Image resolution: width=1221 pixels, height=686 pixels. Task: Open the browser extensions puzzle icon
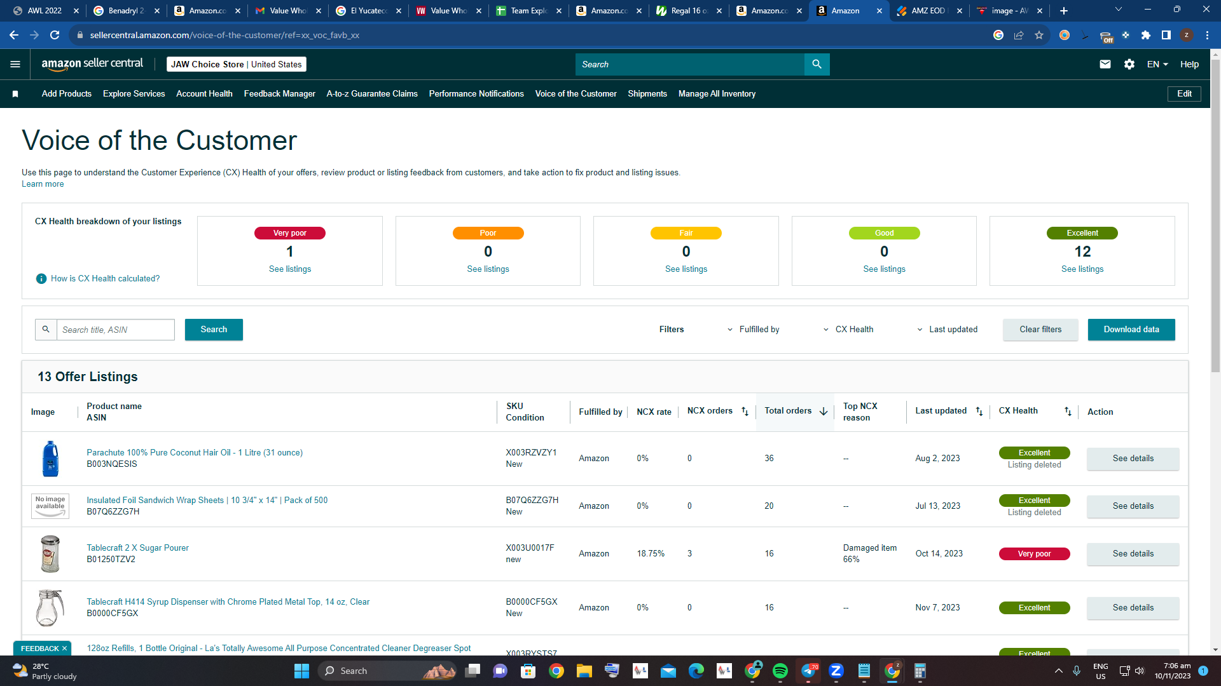[x=1146, y=35]
